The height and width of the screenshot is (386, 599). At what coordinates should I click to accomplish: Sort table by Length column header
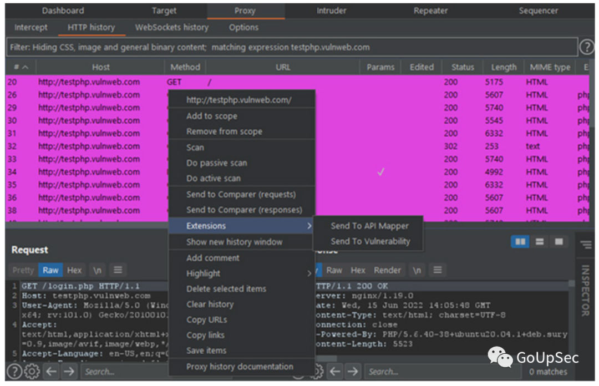click(x=504, y=67)
